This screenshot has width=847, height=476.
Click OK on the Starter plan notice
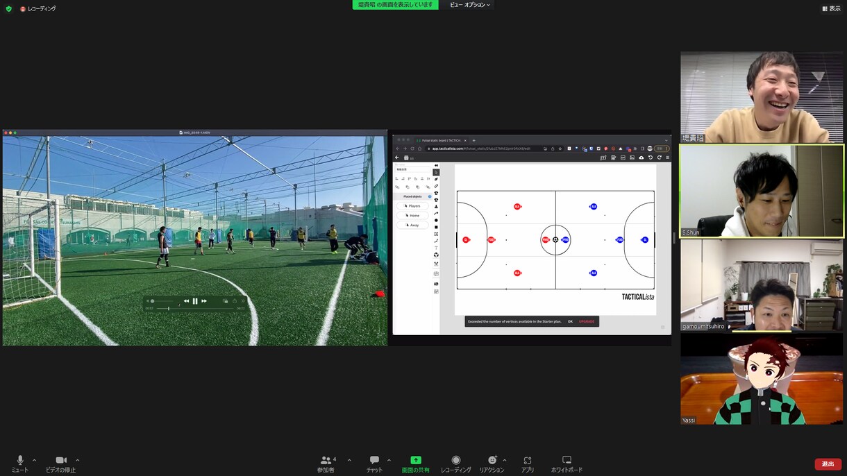pyautogui.click(x=570, y=321)
